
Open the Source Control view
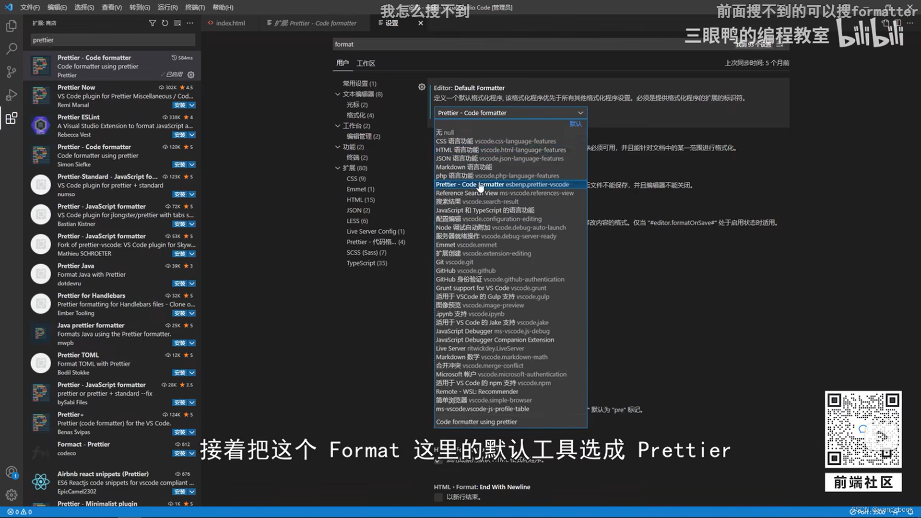[x=12, y=71]
